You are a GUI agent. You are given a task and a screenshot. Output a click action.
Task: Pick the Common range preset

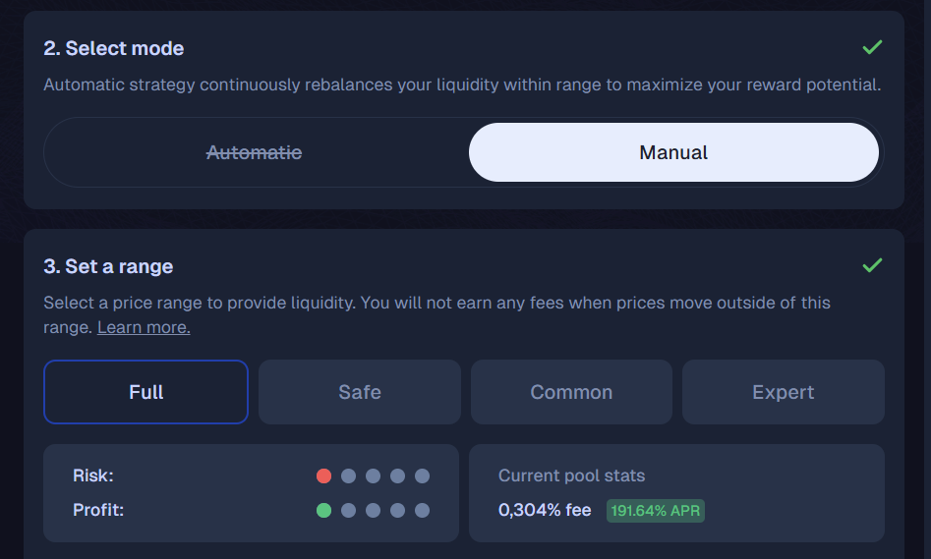pyautogui.click(x=571, y=392)
